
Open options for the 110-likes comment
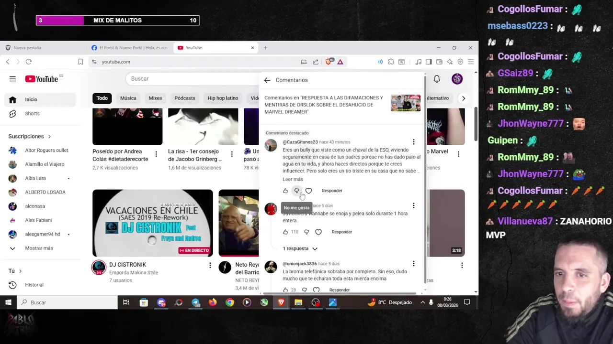[414, 205]
